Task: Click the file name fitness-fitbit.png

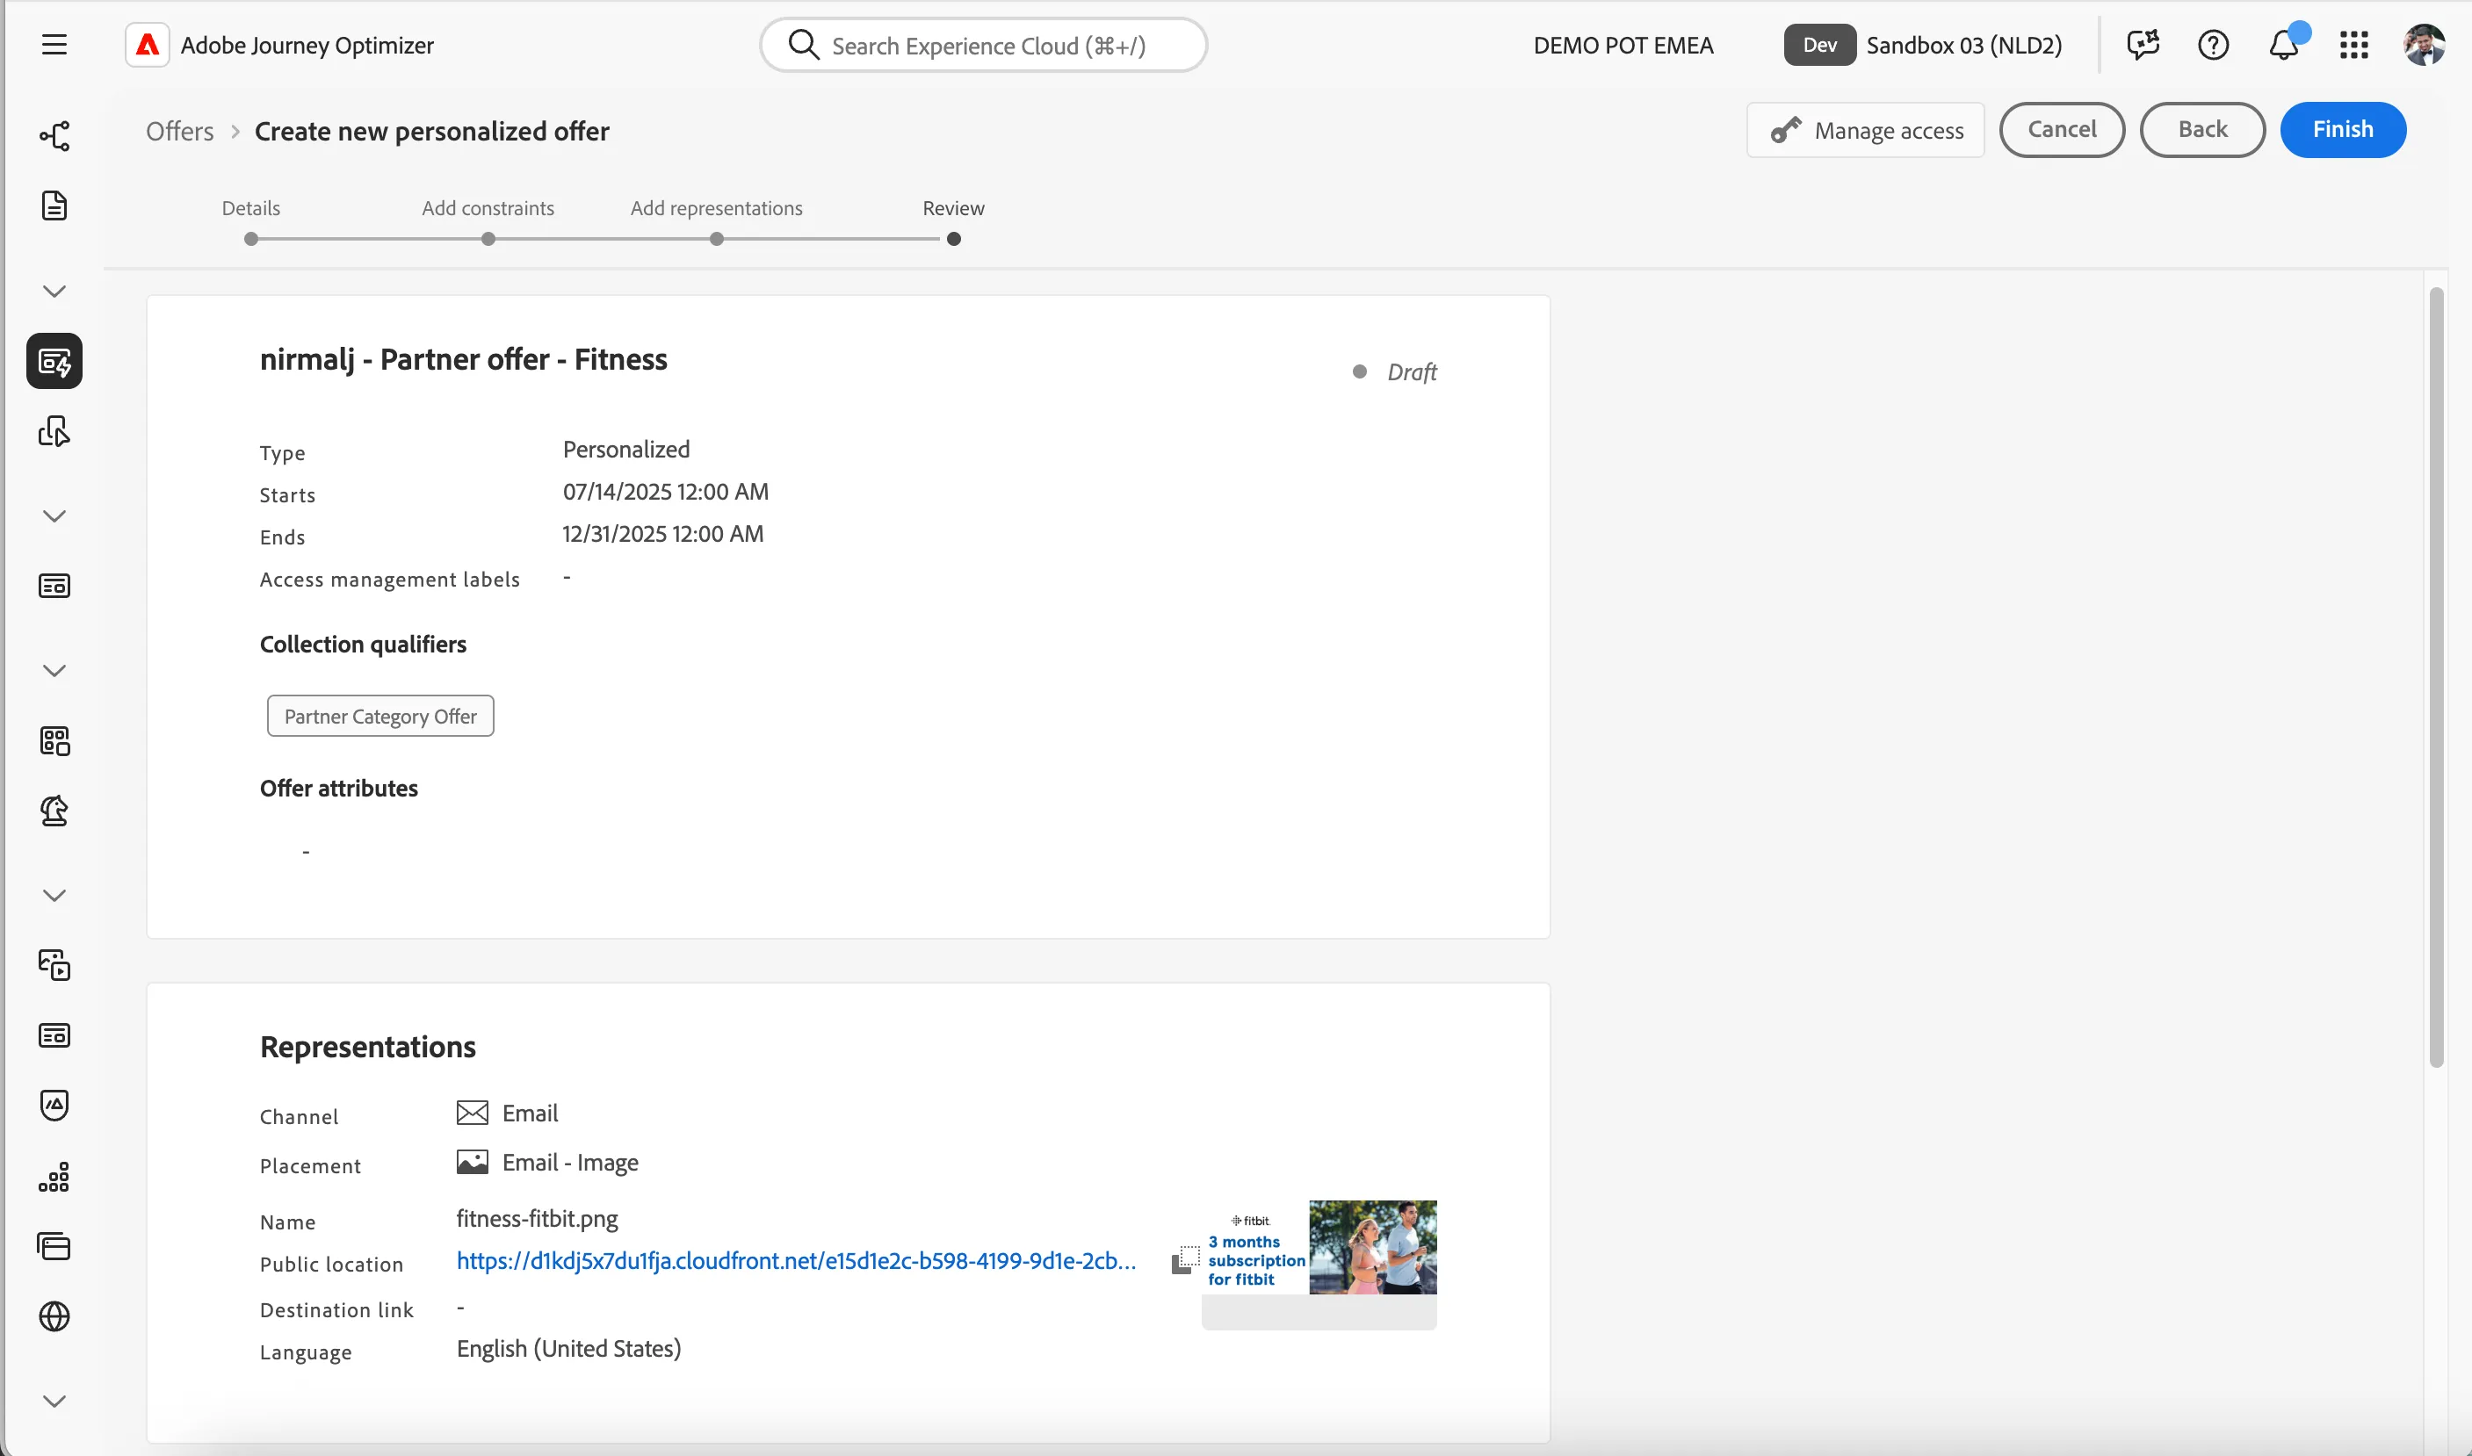Action: [537, 1219]
